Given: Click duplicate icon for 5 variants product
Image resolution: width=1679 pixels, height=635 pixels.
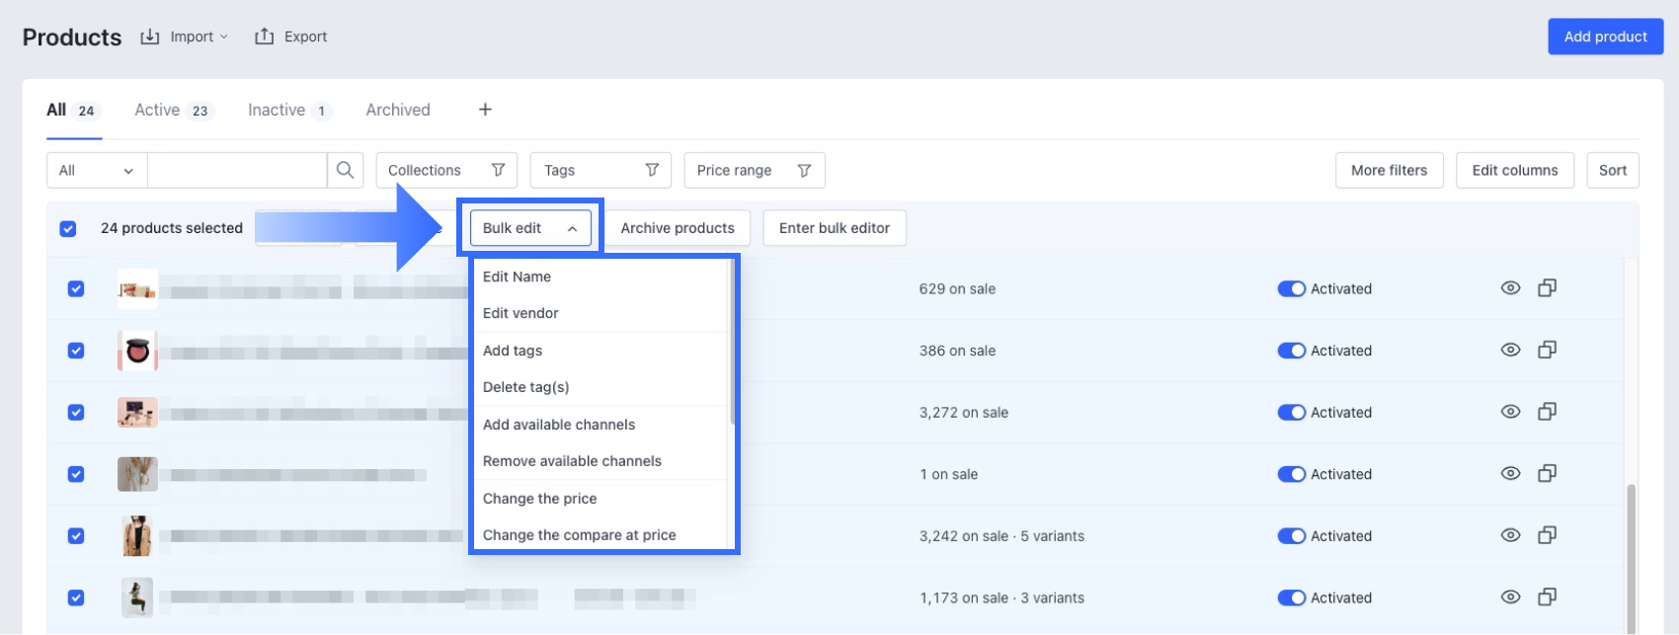Looking at the screenshot, I should point(1547,535).
